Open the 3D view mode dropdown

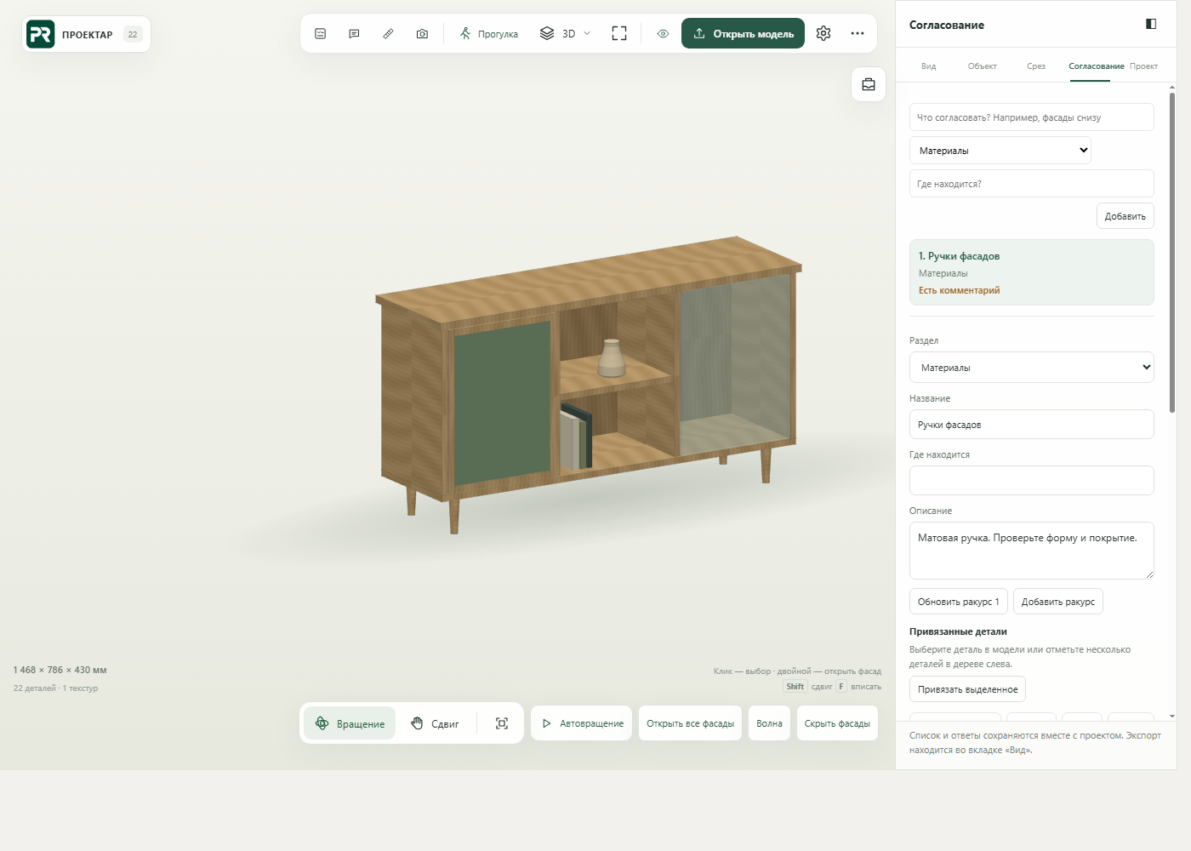565,34
